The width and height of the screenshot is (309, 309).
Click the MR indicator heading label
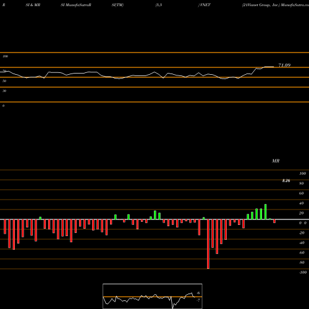pyautogui.click(x=276, y=161)
